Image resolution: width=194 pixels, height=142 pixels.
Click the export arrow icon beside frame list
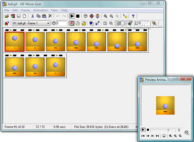[7, 23]
